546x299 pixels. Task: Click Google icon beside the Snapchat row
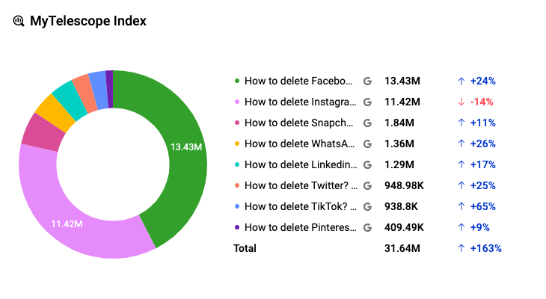tap(367, 123)
